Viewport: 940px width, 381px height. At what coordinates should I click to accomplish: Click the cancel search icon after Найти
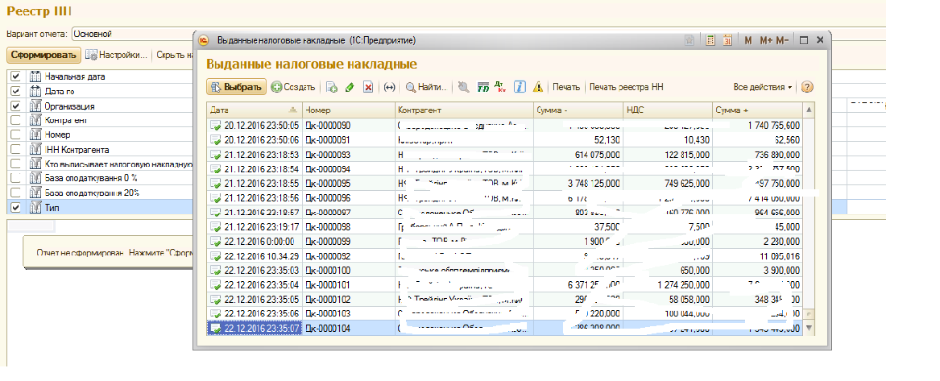pos(463,87)
